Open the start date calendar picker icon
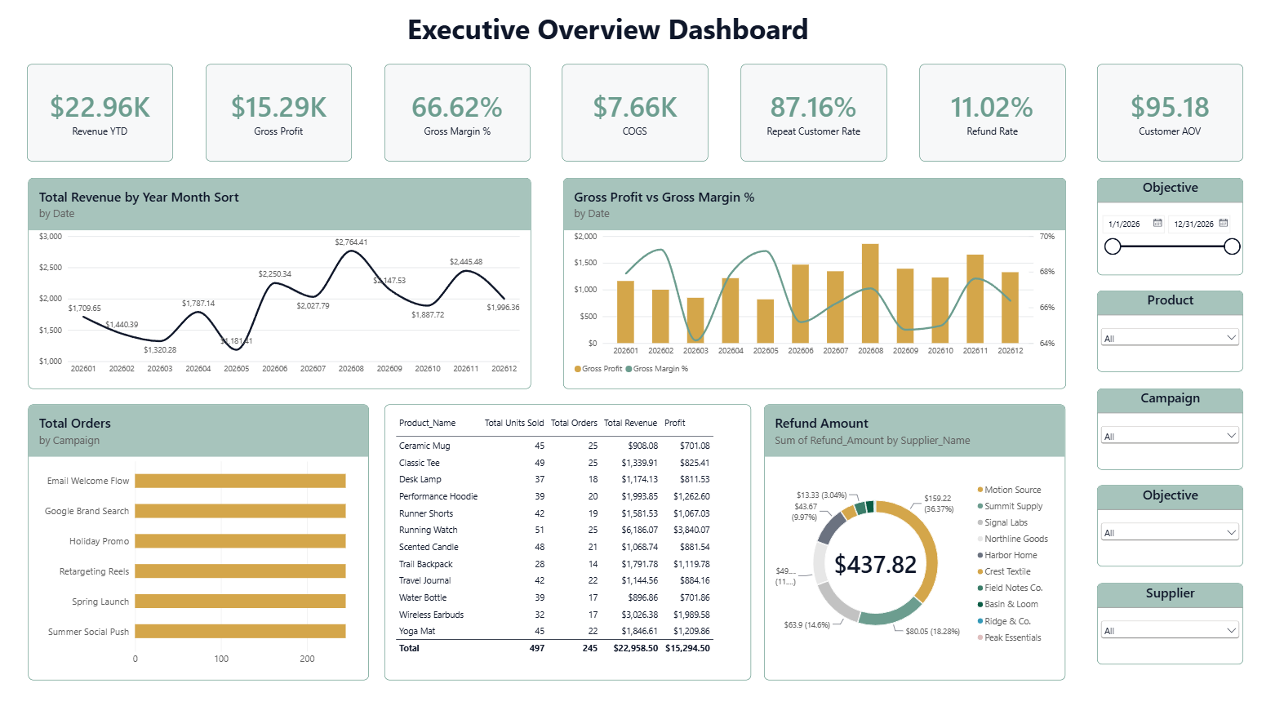The image size is (1284, 706). (1157, 223)
